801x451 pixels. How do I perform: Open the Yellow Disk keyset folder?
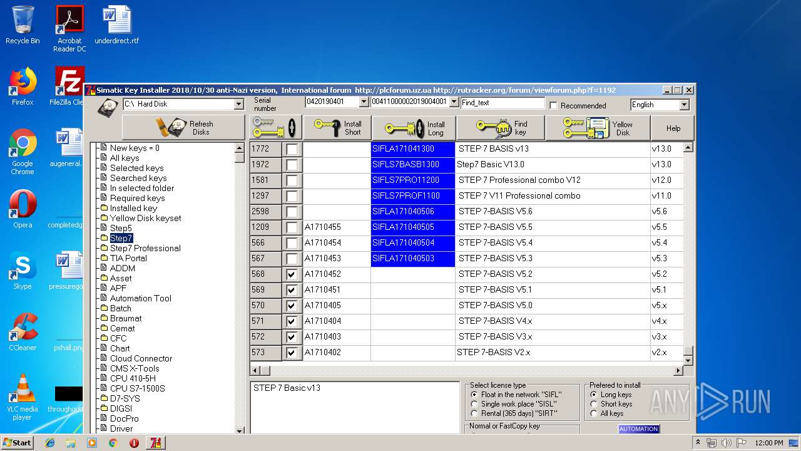(x=145, y=218)
